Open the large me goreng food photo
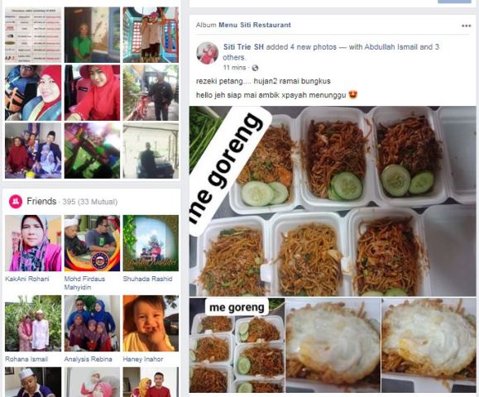The image size is (479, 397). tap(333, 201)
